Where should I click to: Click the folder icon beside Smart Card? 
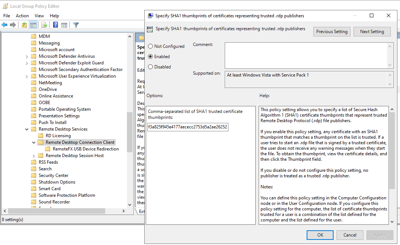[x=34, y=188]
